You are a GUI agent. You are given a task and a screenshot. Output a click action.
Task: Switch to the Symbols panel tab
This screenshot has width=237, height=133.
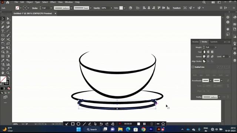point(214,42)
